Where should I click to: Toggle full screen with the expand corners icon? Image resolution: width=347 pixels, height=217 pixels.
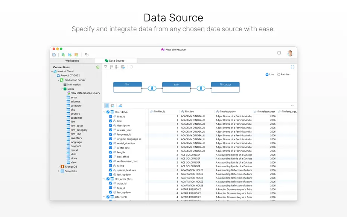click(292, 67)
